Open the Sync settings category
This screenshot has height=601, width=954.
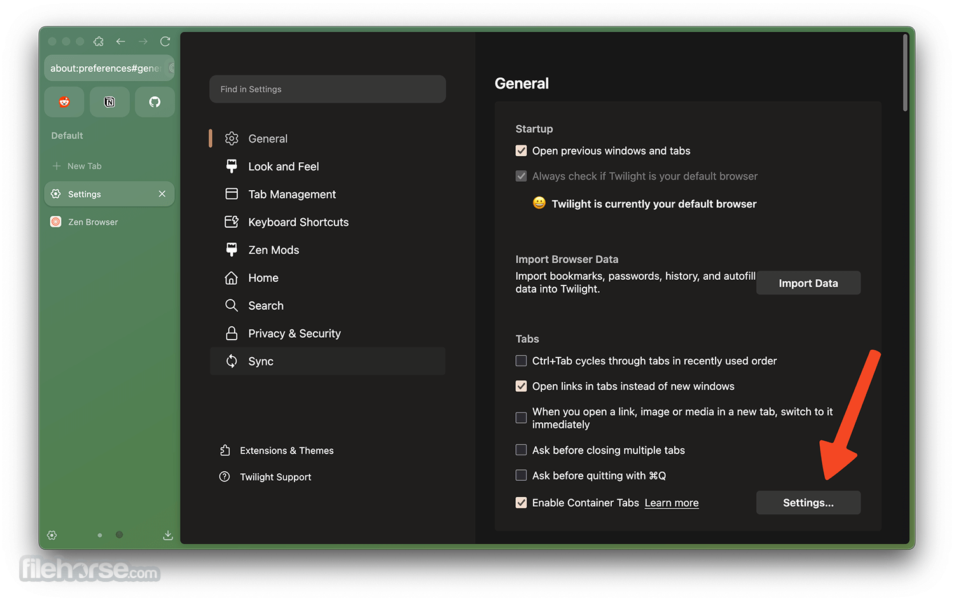[x=328, y=361]
